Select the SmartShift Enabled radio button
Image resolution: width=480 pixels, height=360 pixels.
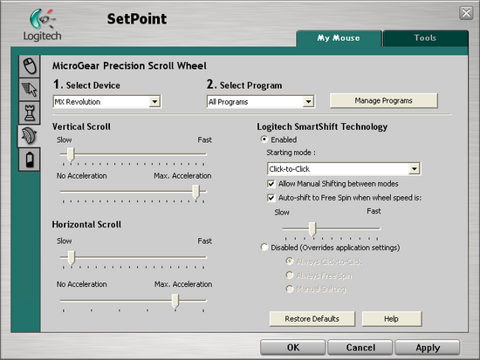point(264,139)
